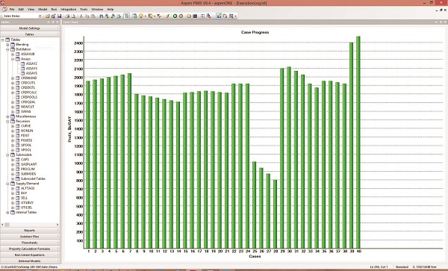Click the horizontal scrollbar in Tables panel
Image resolution: width=448 pixels, height=271 pixels.
click(30, 225)
